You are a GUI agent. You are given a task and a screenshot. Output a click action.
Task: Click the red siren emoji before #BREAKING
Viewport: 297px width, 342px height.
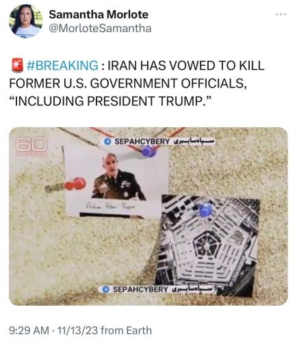tap(17, 65)
